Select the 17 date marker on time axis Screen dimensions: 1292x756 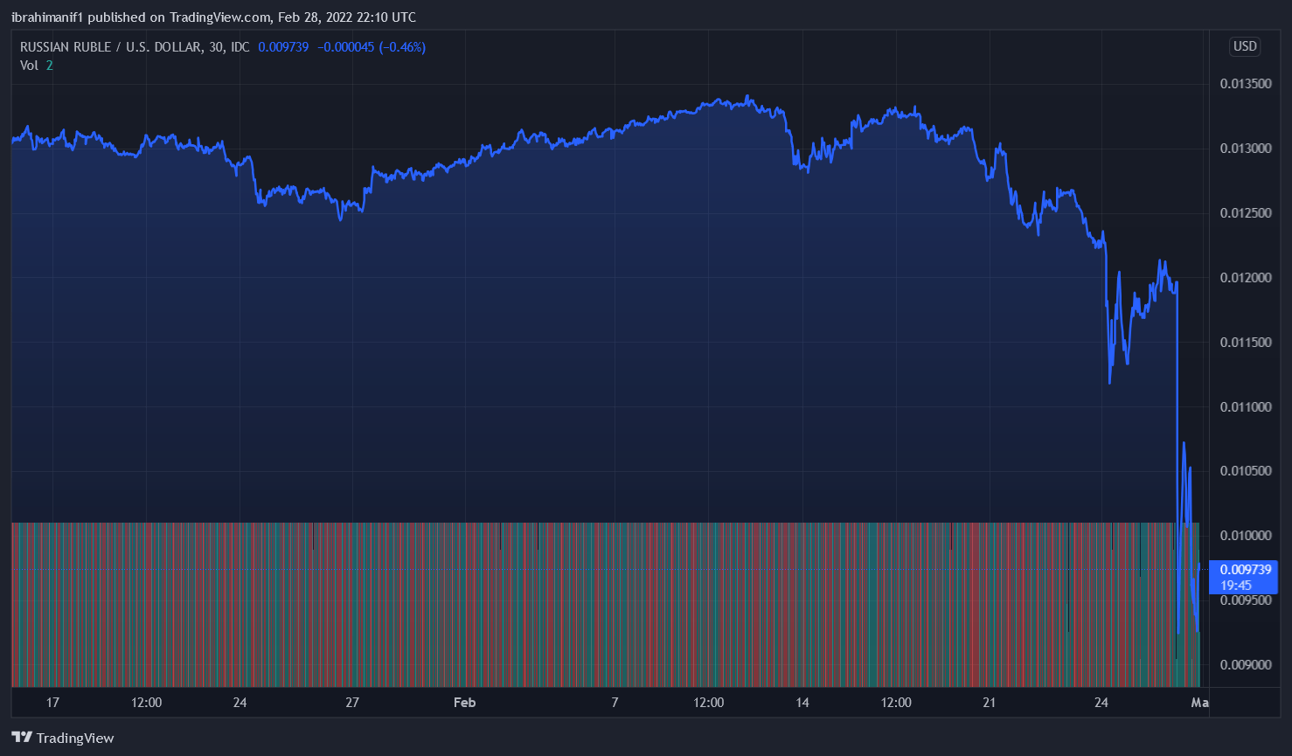[52, 703]
